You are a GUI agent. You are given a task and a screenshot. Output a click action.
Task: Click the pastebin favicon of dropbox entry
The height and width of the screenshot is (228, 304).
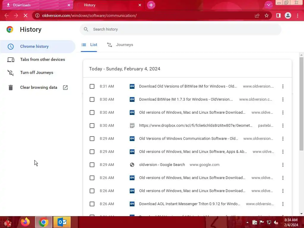point(132,126)
